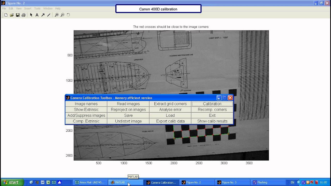Click the New Figure icon in toolbar
The width and height of the screenshot is (331, 186).
6,15
